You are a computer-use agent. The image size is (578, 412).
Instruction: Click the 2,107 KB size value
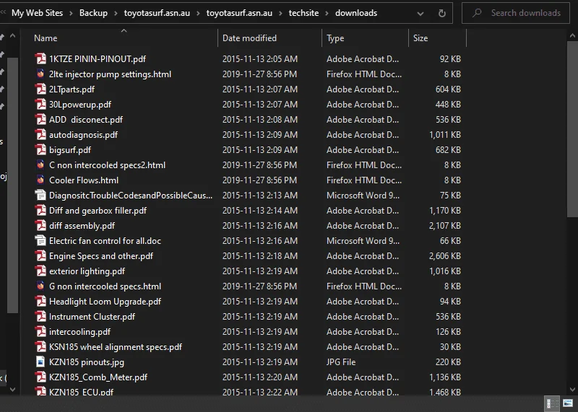tap(445, 226)
